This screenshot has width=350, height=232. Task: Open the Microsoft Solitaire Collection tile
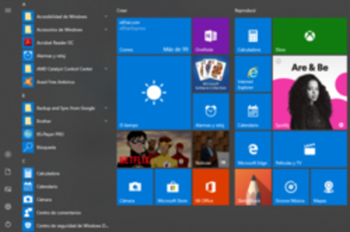point(211,74)
